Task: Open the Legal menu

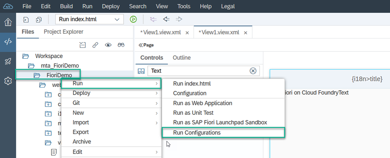Action: click(x=228, y=7)
